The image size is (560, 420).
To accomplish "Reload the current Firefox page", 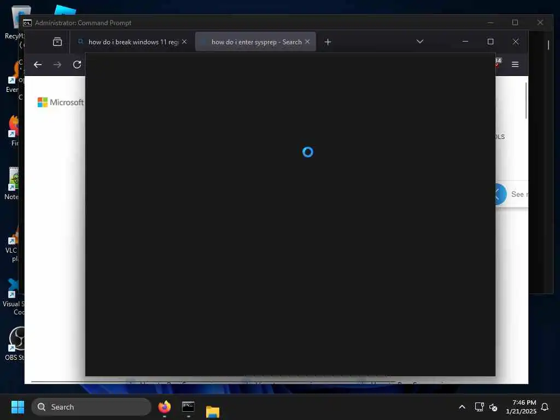I will (x=77, y=65).
